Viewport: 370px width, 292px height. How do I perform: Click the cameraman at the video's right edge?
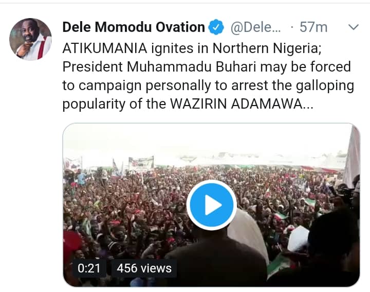coord(348,195)
